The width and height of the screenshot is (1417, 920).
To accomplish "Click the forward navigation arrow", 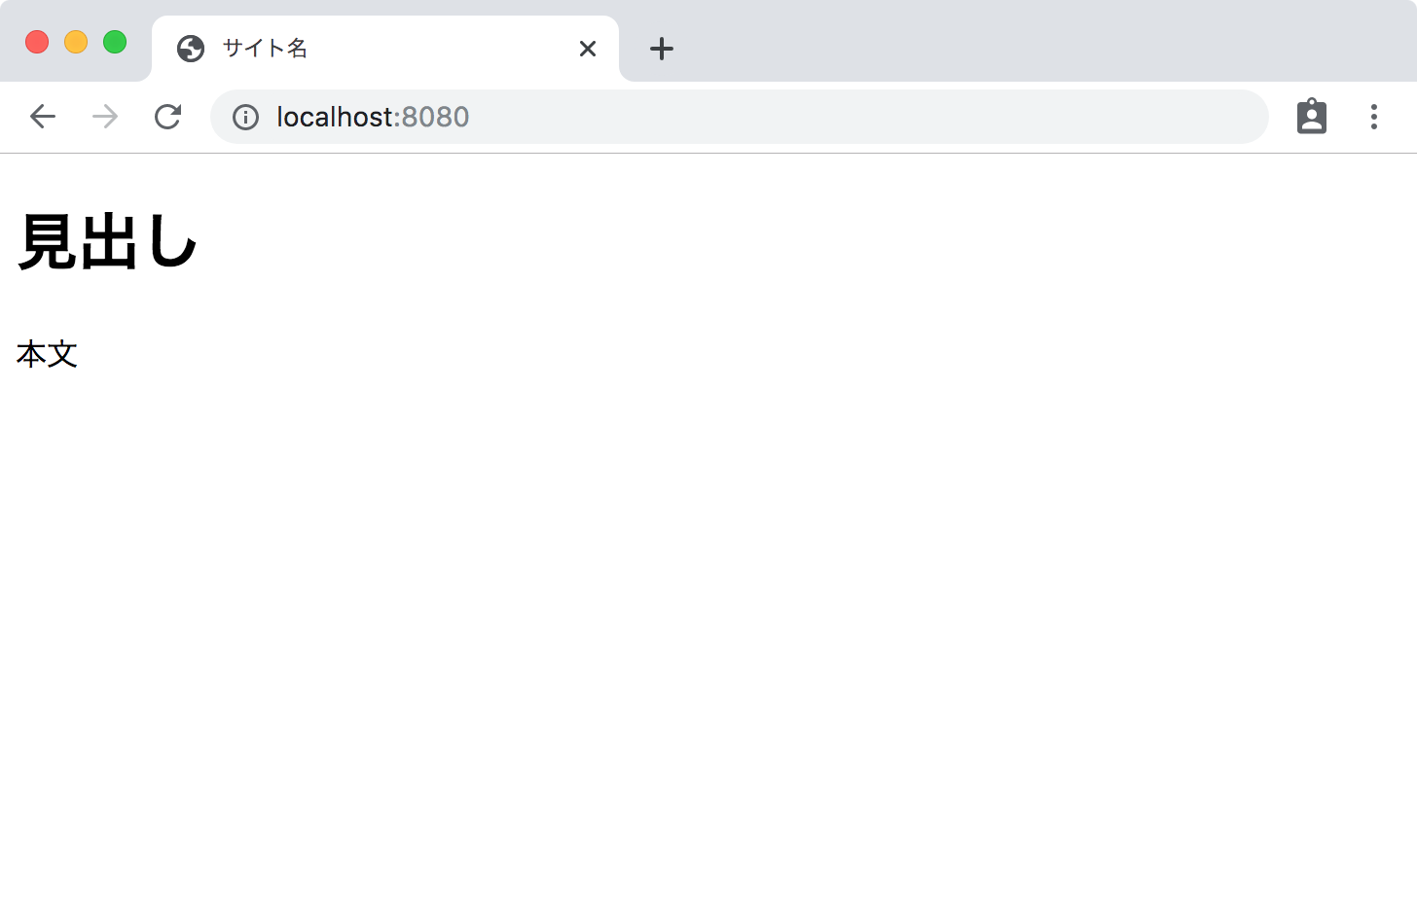I will coord(105,117).
